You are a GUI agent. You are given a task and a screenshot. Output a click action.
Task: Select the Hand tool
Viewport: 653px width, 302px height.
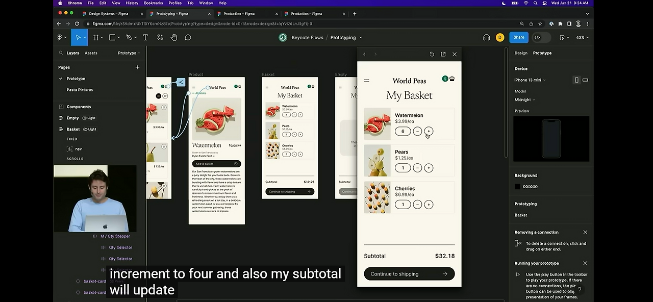click(174, 37)
